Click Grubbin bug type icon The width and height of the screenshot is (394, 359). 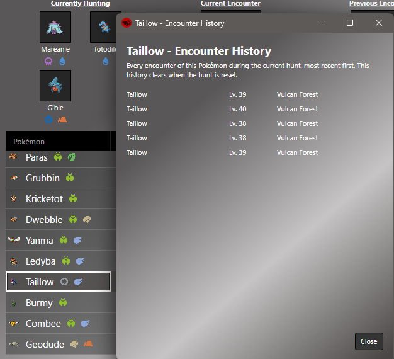[70, 178]
